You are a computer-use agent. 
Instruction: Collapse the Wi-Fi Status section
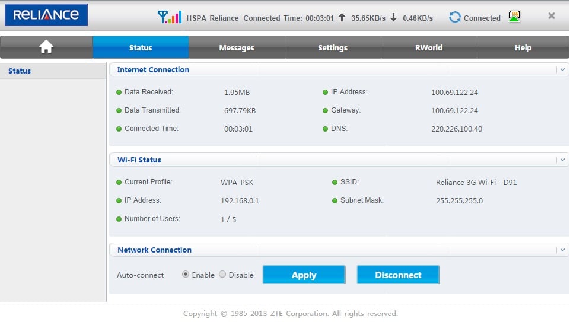(x=562, y=160)
